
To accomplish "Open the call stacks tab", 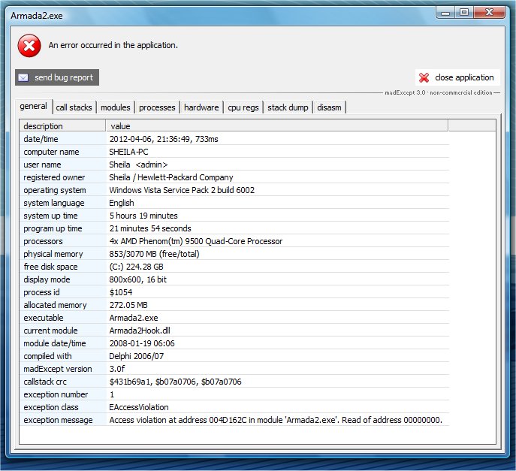I will pyautogui.click(x=74, y=107).
